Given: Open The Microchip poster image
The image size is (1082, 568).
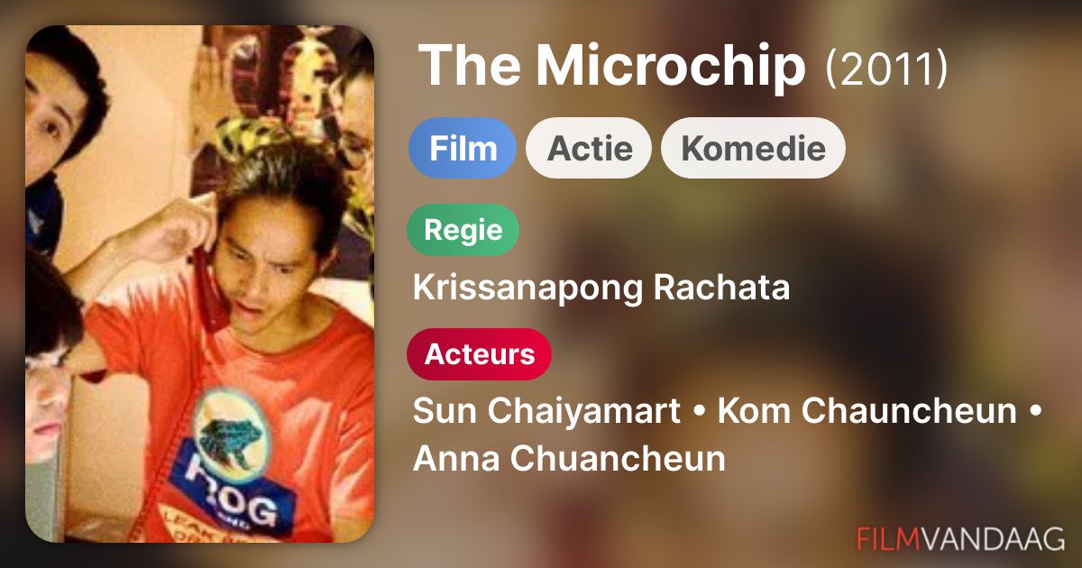Looking at the screenshot, I should (x=200, y=284).
